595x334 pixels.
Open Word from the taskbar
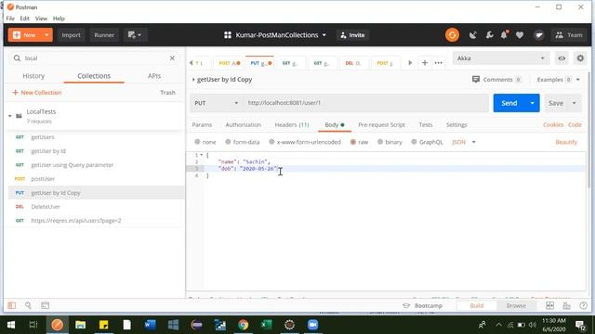(150, 325)
